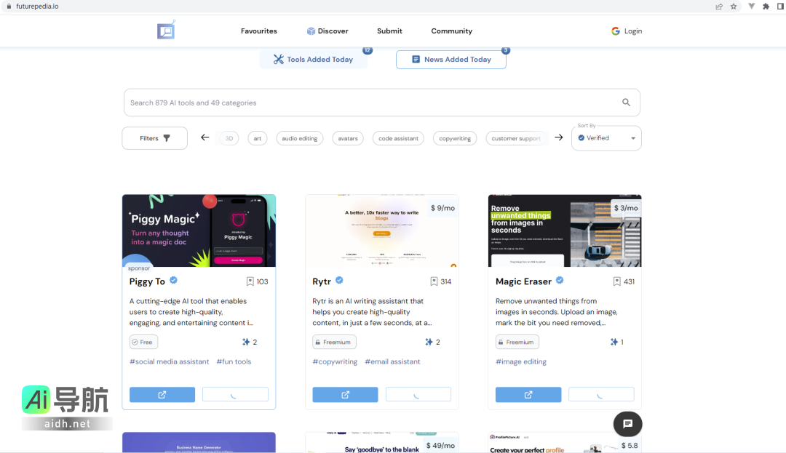Select the 3D category chip
This screenshot has width=786, height=453.
click(229, 138)
